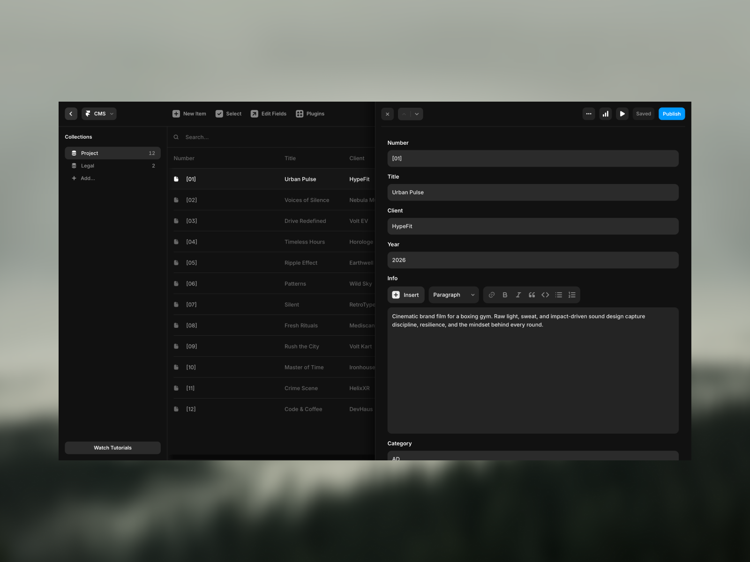Open the Plugins menu

point(310,114)
